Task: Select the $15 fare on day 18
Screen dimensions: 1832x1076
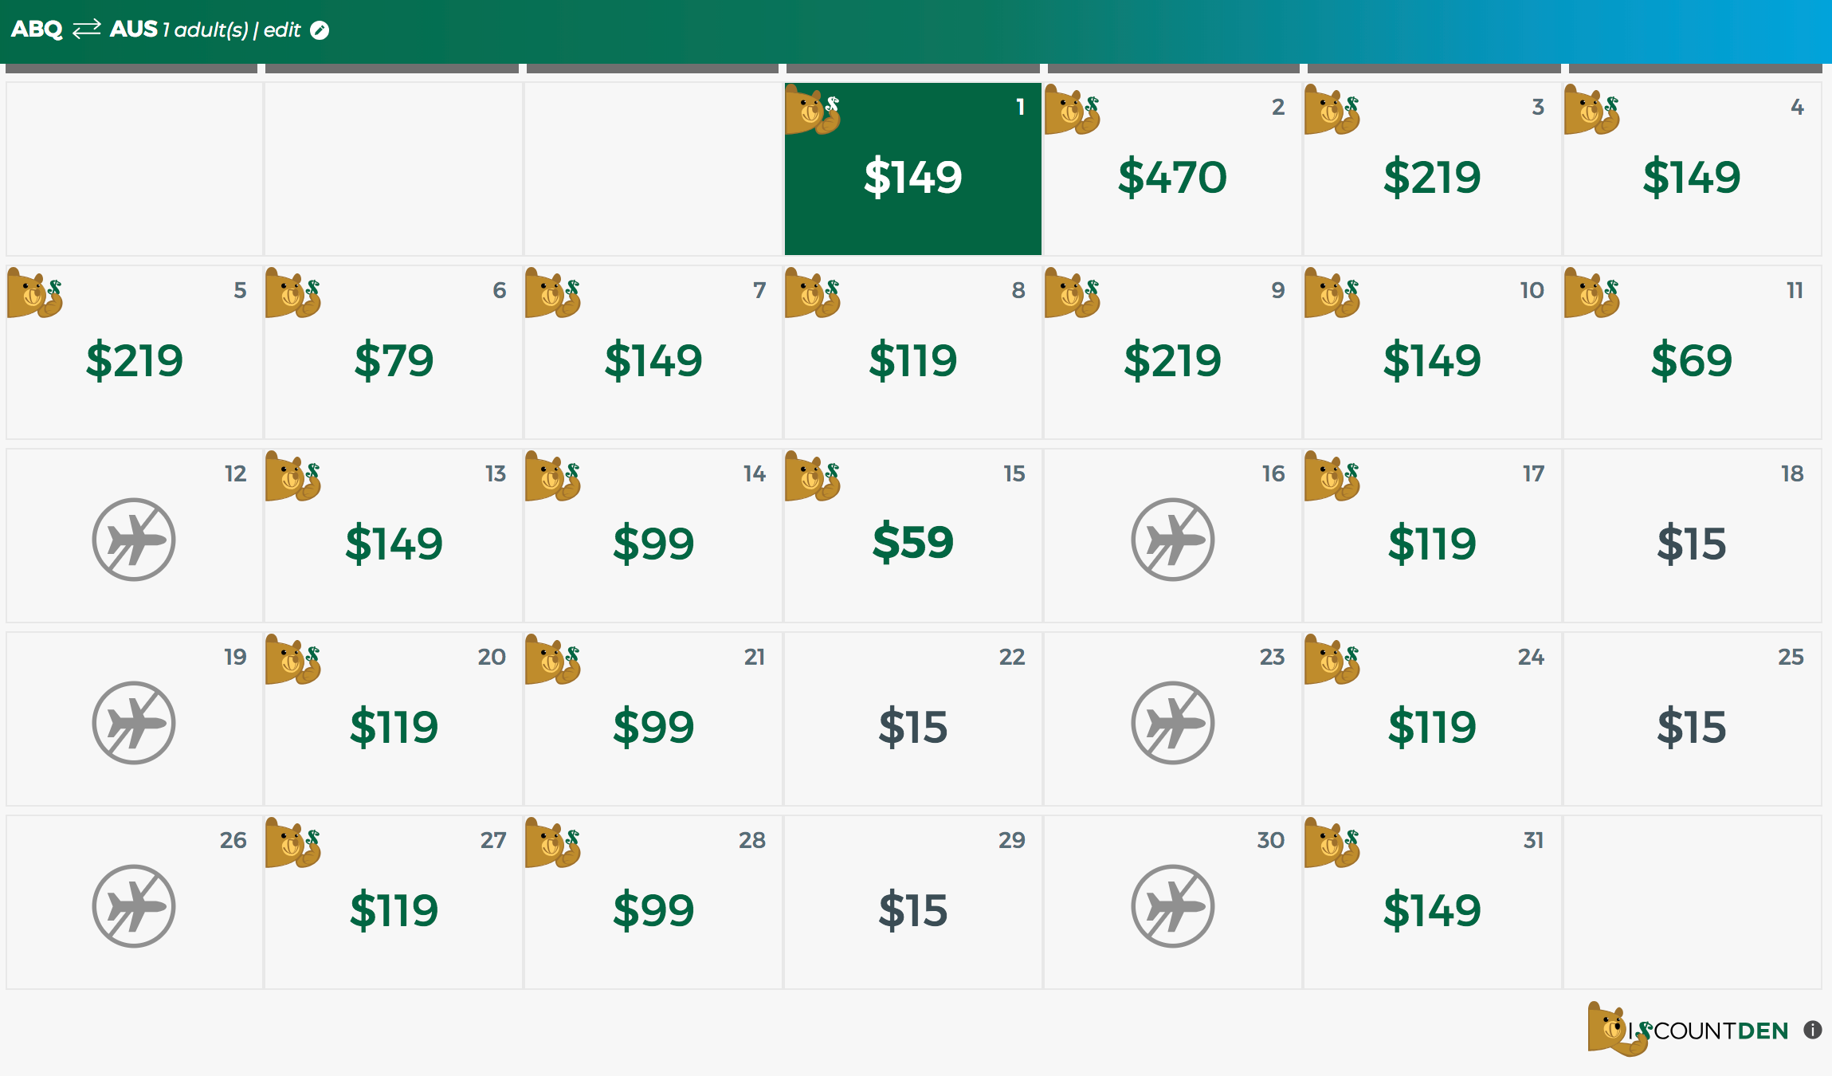Action: (x=1691, y=544)
